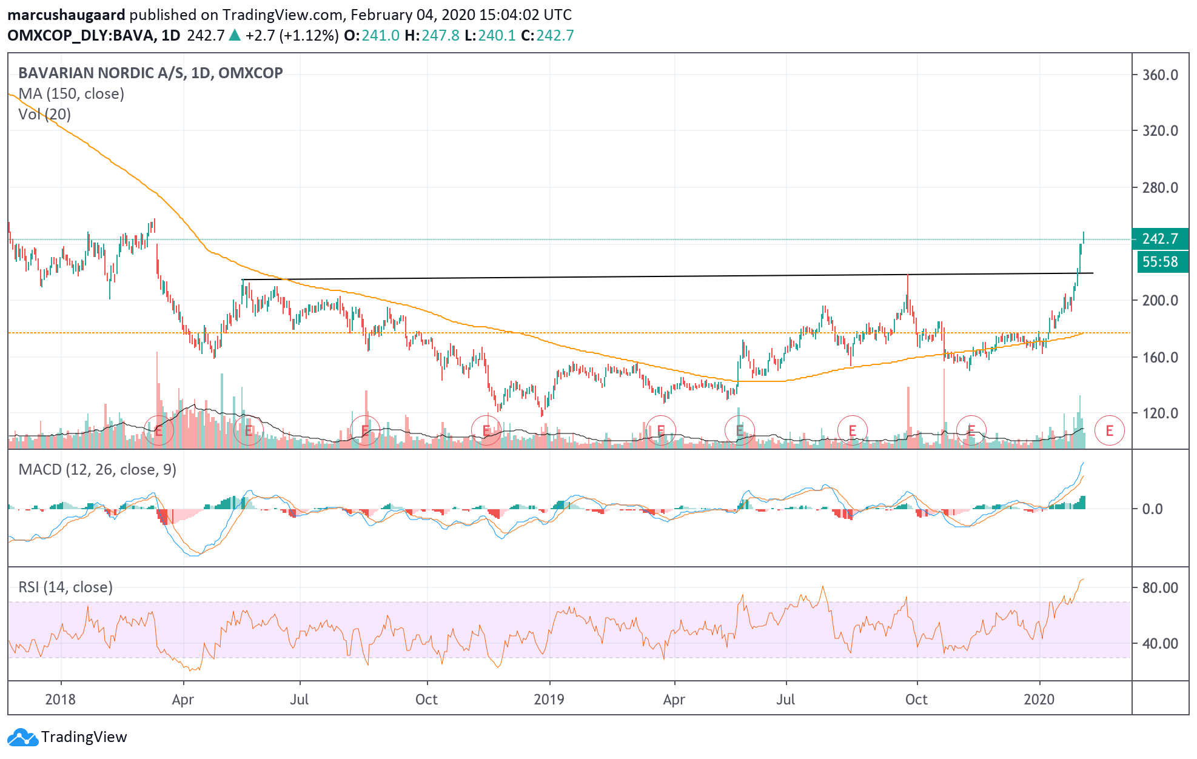Click the Jul label following 2019 on time axis
The image size is (1197, 759).
point(786,700)
